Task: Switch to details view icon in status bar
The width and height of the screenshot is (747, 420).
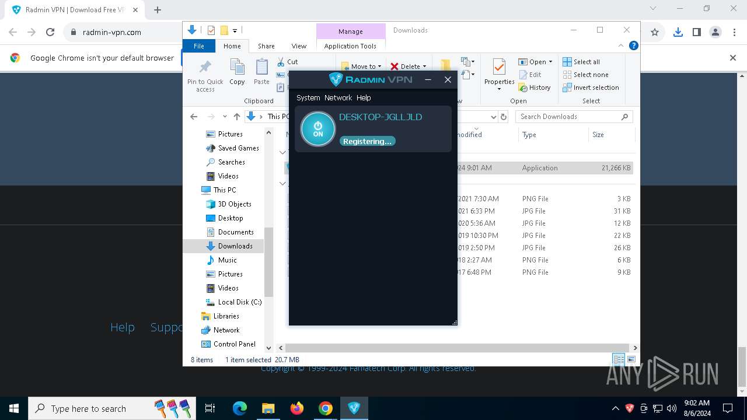Action: [x=618, y=360]
